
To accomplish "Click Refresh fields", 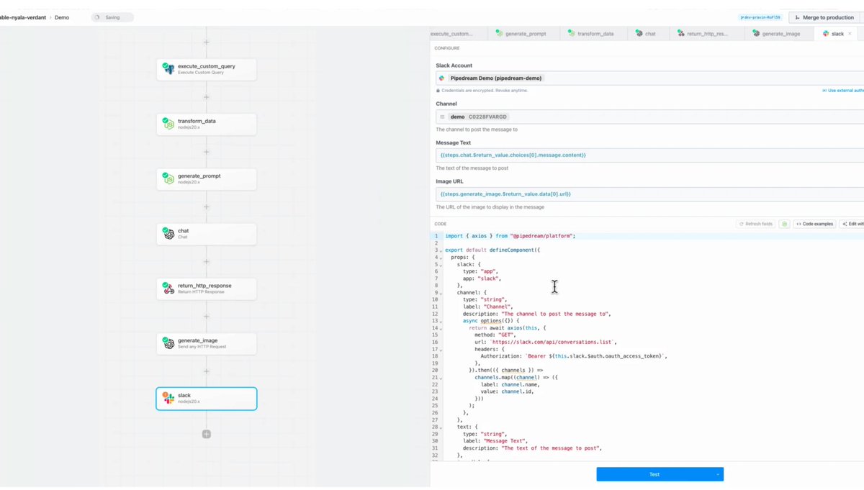I will click(x=755, y=224).
